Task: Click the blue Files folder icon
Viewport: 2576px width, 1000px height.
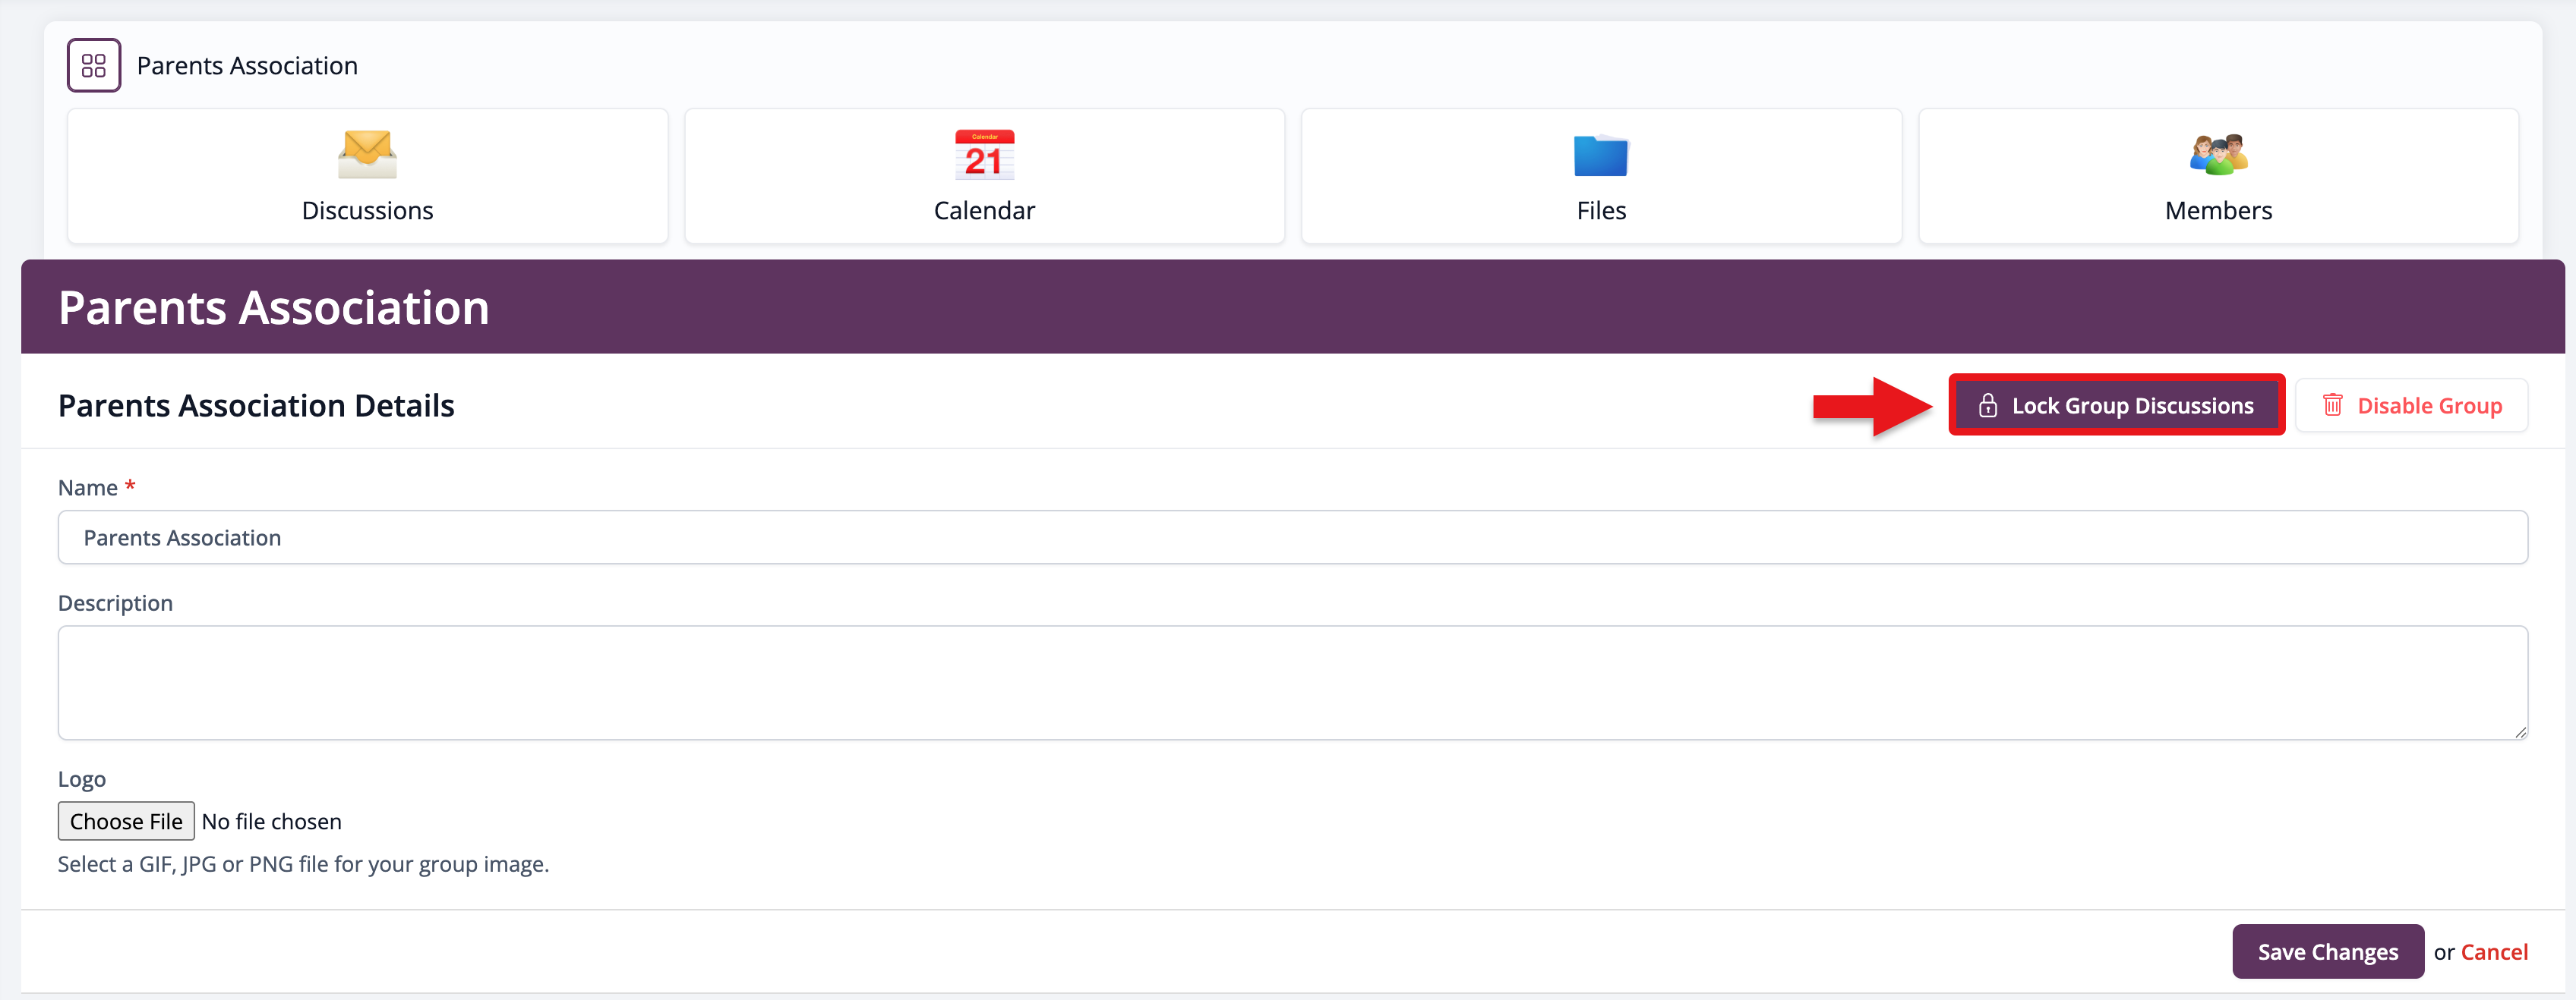Action: tap(1601, 155)
